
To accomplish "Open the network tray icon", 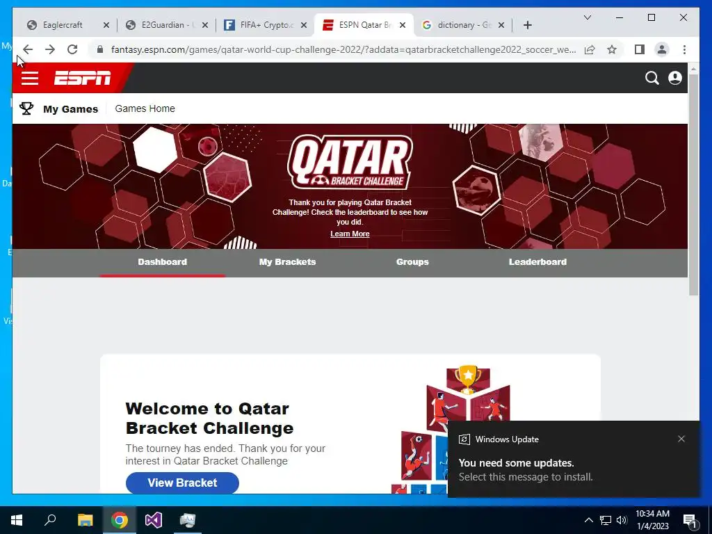I will (606, 520).
